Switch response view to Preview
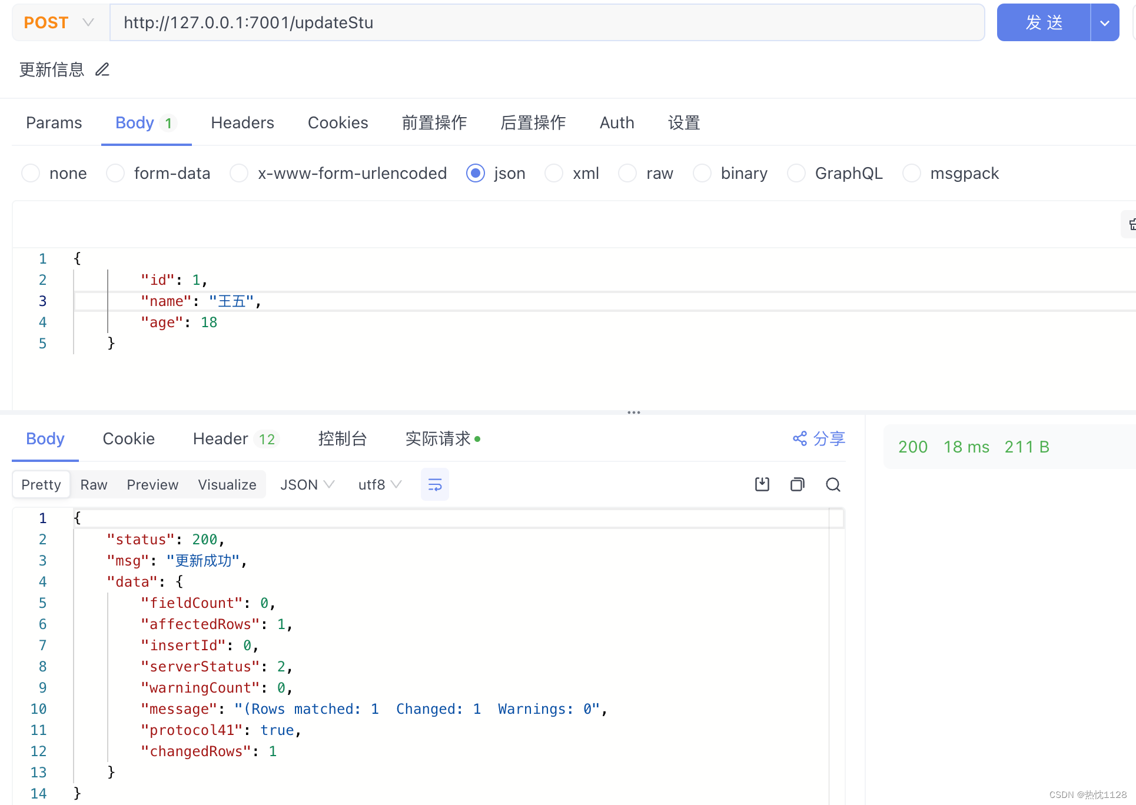Viewport: 1136px width, 805px height. (152, 484)
